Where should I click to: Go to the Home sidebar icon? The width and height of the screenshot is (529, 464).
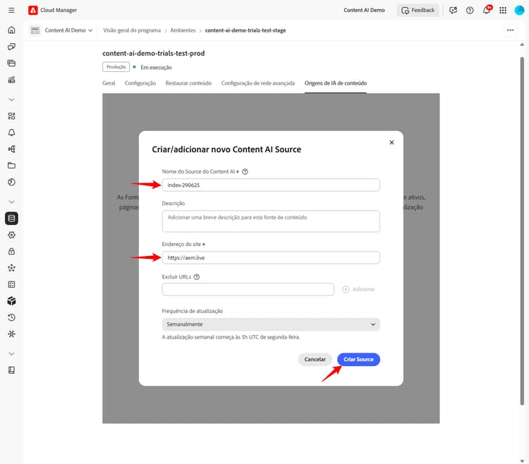(x=11, y=30)
